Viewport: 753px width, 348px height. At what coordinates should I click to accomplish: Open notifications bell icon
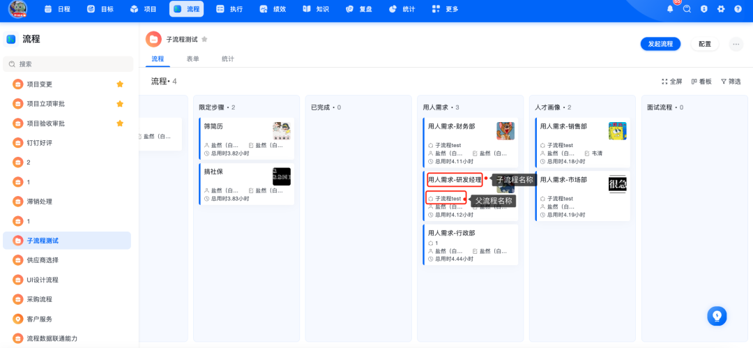(670, 9)
